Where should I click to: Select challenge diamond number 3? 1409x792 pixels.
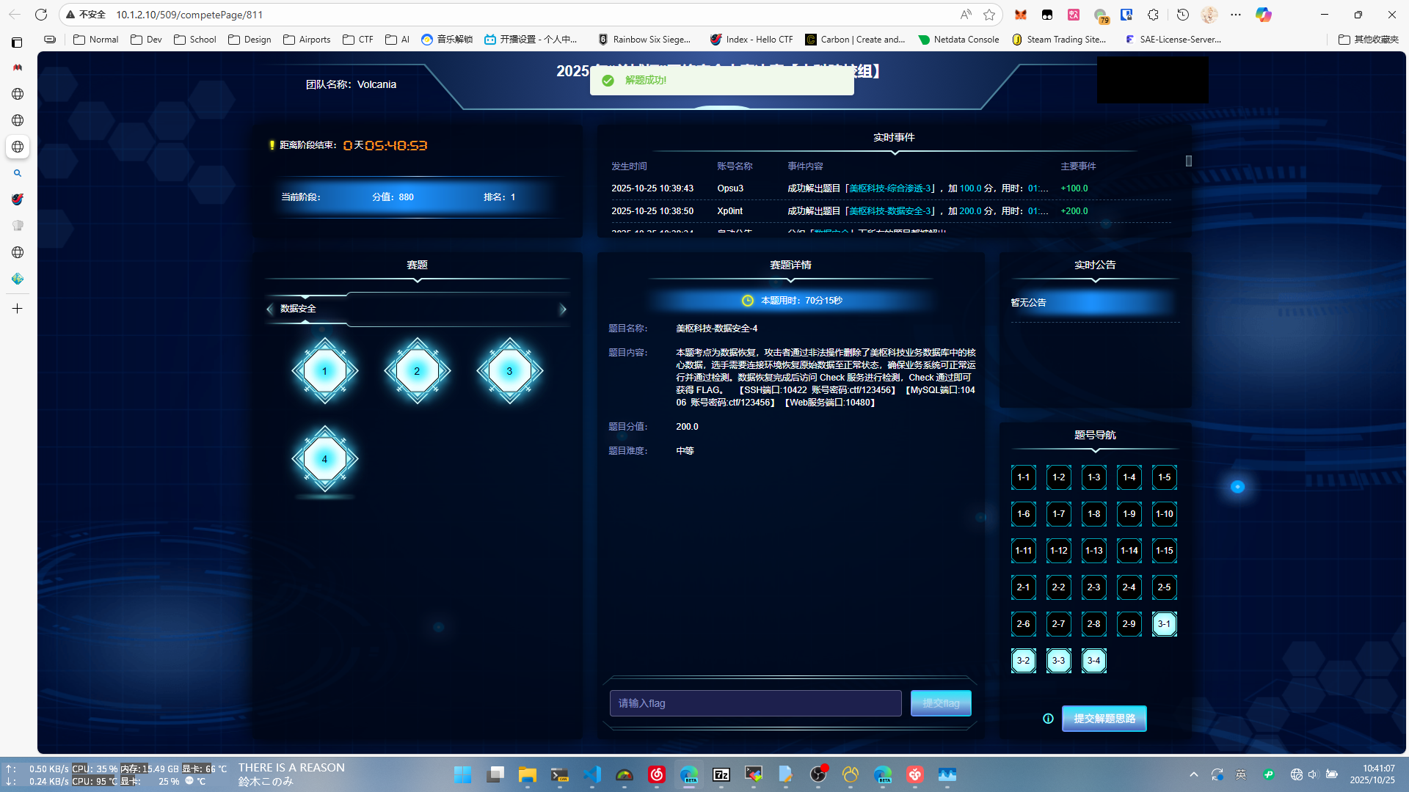point(509,371)
